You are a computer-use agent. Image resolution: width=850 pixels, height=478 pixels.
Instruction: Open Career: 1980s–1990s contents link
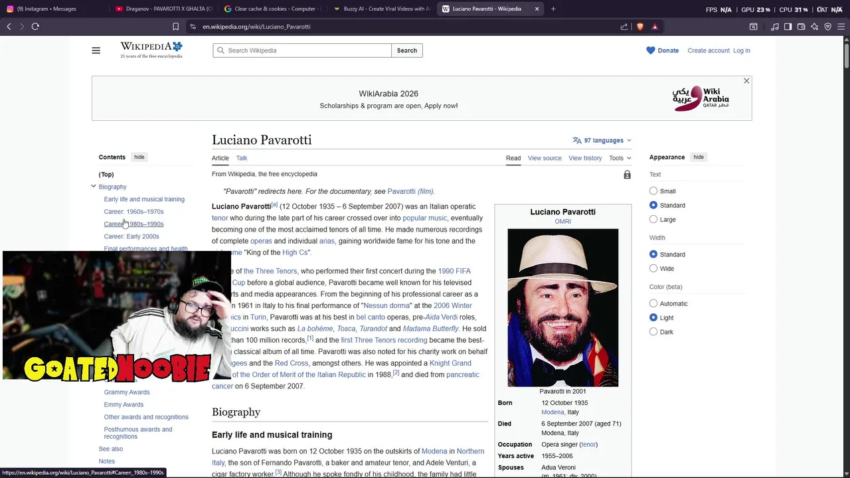(133, 224)
